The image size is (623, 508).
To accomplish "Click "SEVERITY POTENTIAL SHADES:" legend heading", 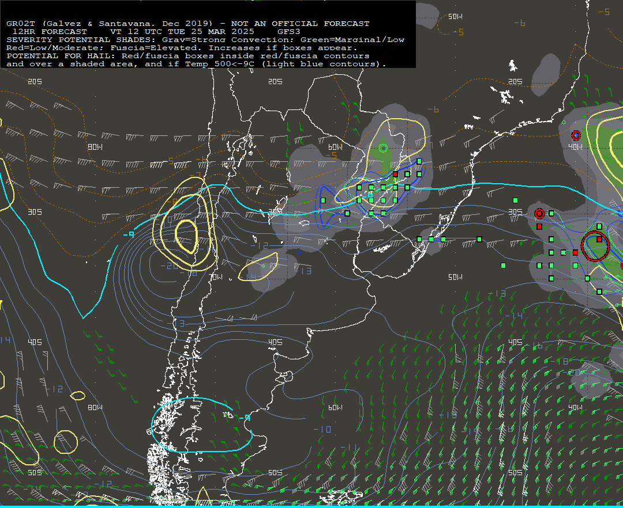I will [81, 40].
